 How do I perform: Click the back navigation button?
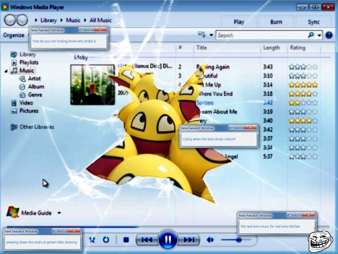click(10, 20)
